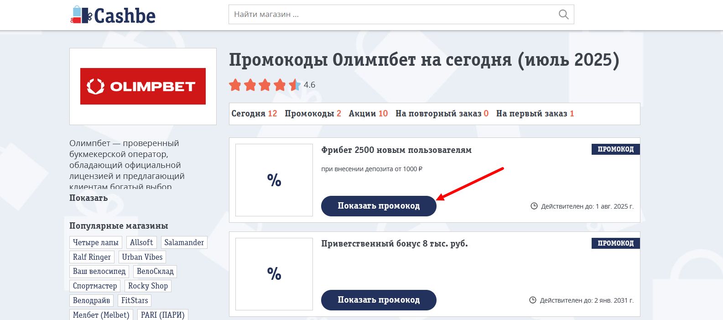Click the 'Действителен до: 1 авг. 2025 г.' text
723x320 pixels.
[x=588, y=206]
